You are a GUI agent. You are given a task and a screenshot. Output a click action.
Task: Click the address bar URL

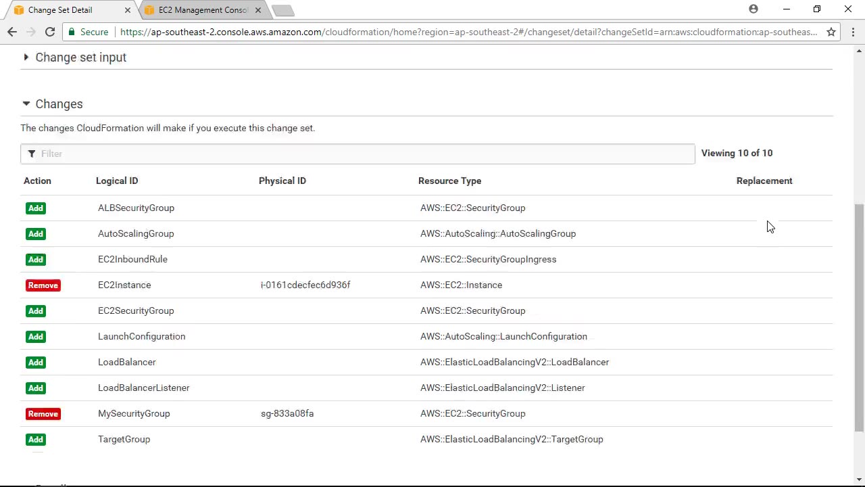(469, 32)
